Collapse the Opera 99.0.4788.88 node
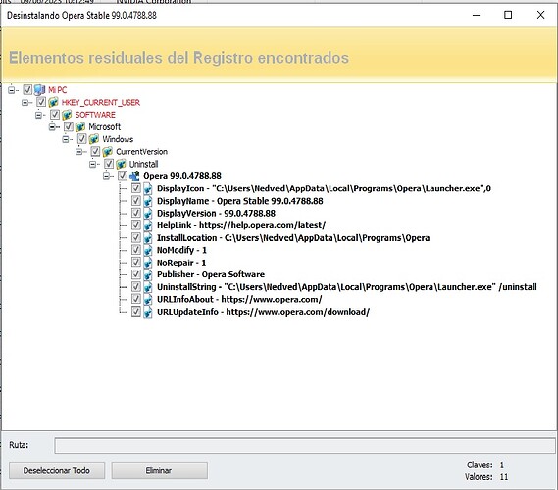This screenshot has width=558, height=490. point(107,176)
